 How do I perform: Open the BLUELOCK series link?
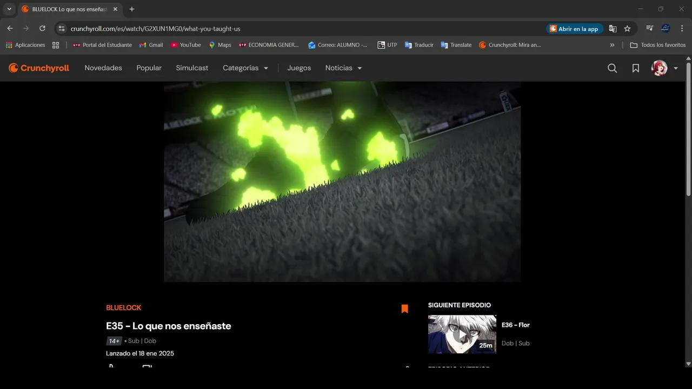coord(123,308)
